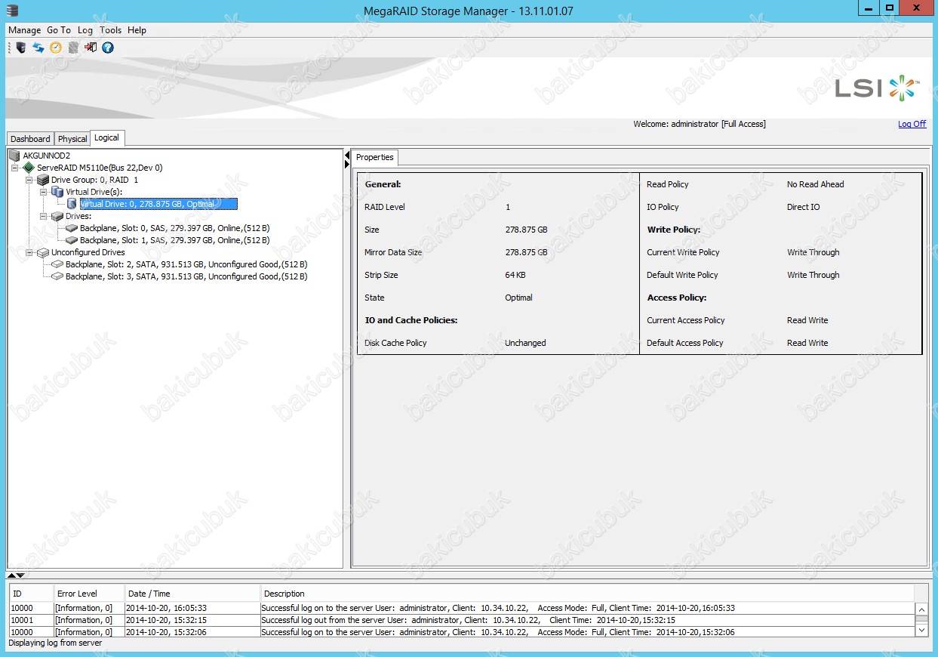Click the Read Policy value No Read Ahead
938x657 pixels.
point(815,184)
